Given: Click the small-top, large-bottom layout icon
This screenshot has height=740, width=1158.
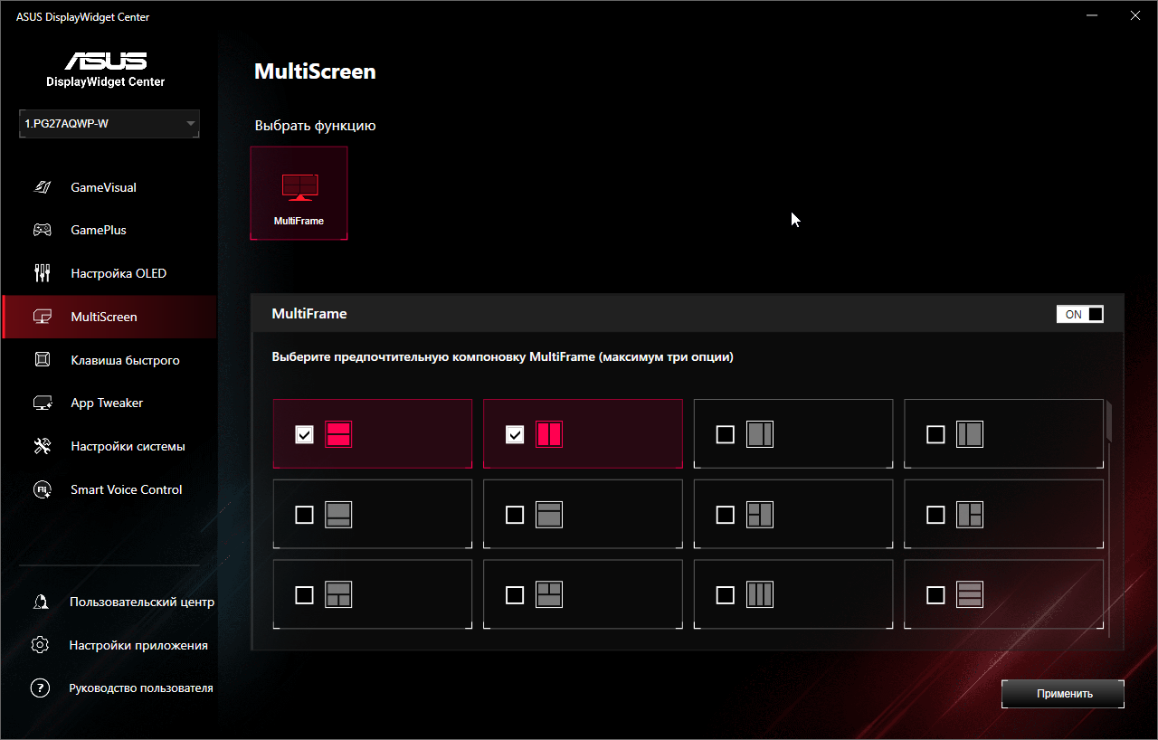Looking at the screenshot, I should 549,515.
